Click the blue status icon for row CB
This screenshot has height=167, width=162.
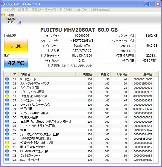coord(7,160)
